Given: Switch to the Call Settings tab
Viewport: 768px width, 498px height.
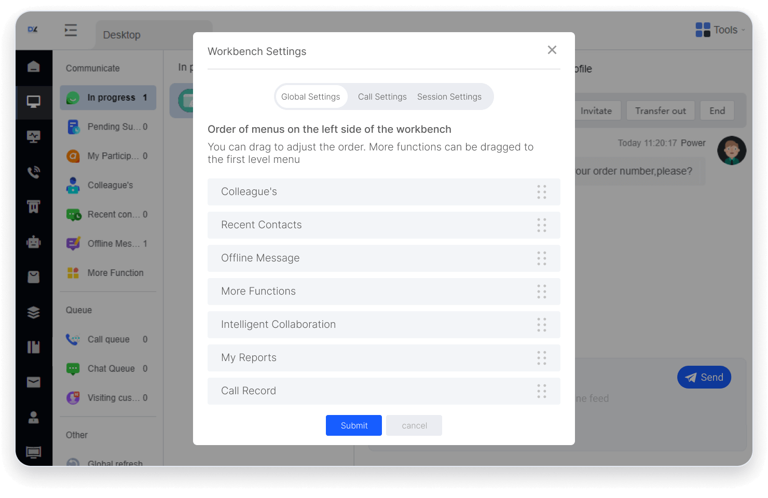Looking at the screenshot, I should click(382, 97).
